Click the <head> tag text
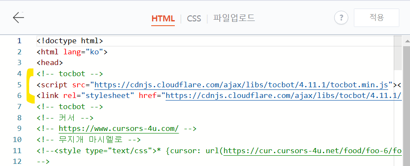The width and height of the screenshot is (410, 166). click(x=50, y=63)
